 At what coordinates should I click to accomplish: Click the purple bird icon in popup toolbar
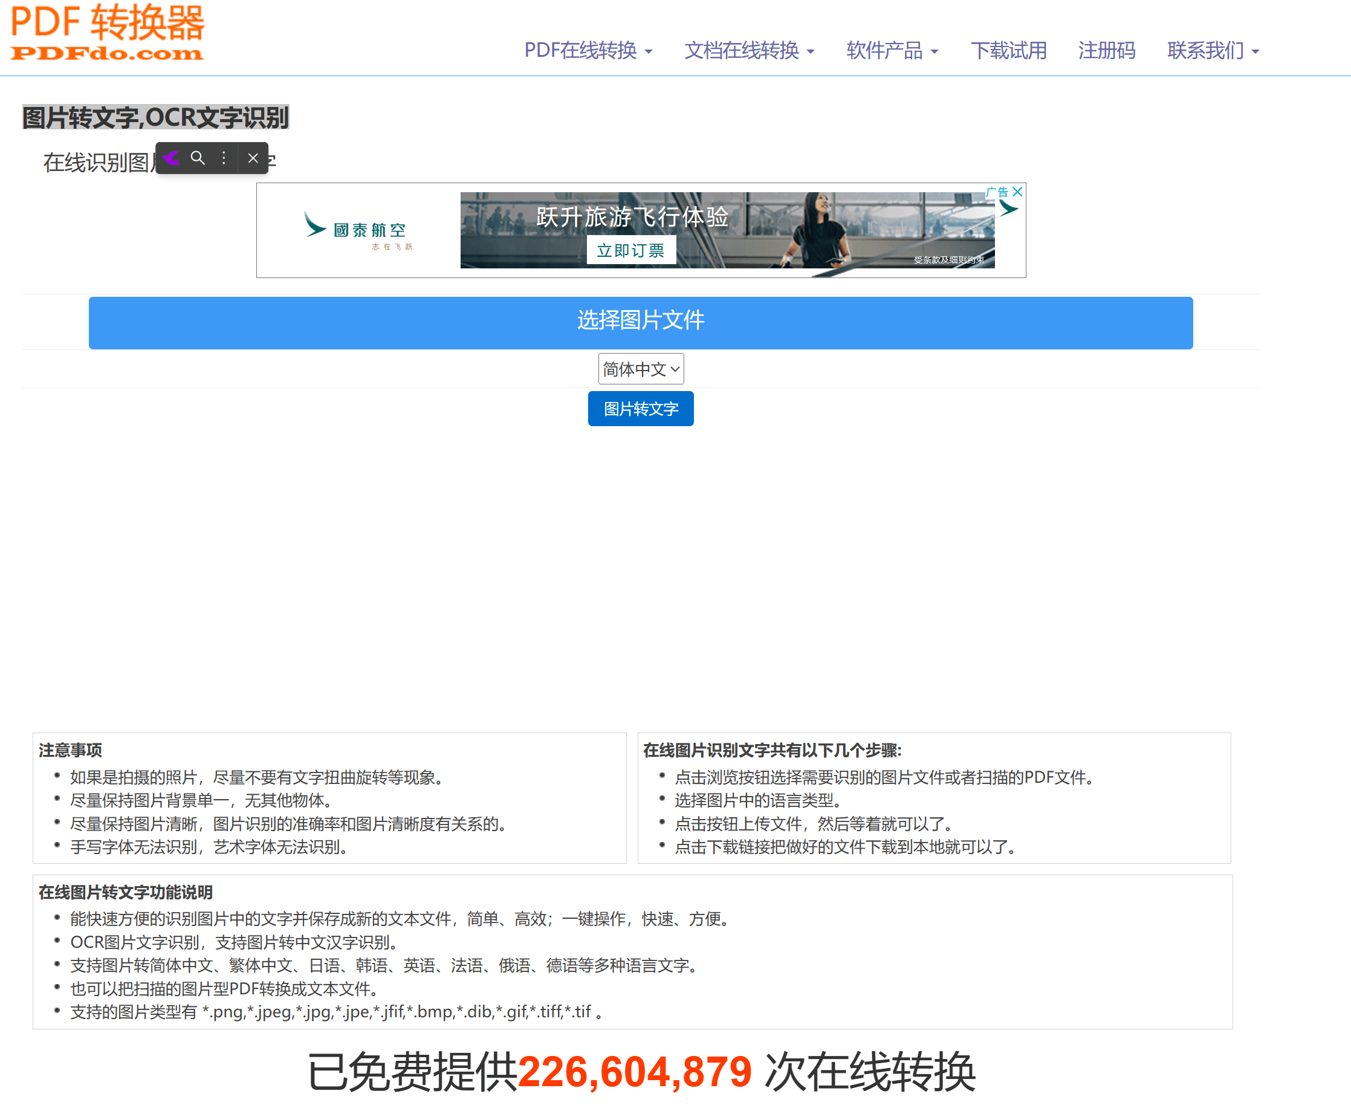tap(170, 158)
